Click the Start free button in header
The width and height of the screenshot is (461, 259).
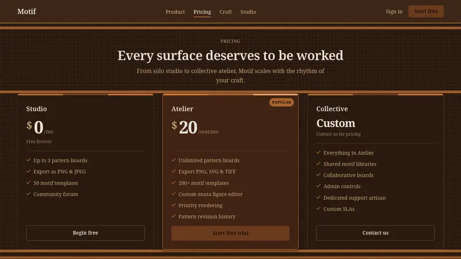426,11
